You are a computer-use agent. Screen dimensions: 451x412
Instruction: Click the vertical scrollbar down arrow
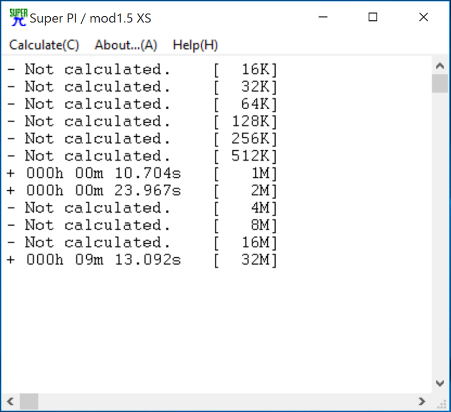pyautogui.click(x=440, y=383)
